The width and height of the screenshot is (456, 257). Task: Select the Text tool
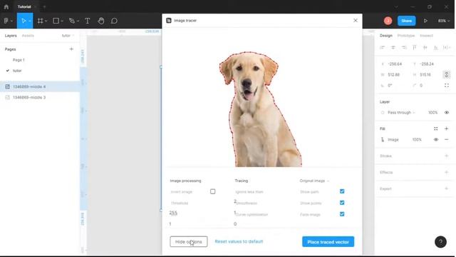(87, 21)
